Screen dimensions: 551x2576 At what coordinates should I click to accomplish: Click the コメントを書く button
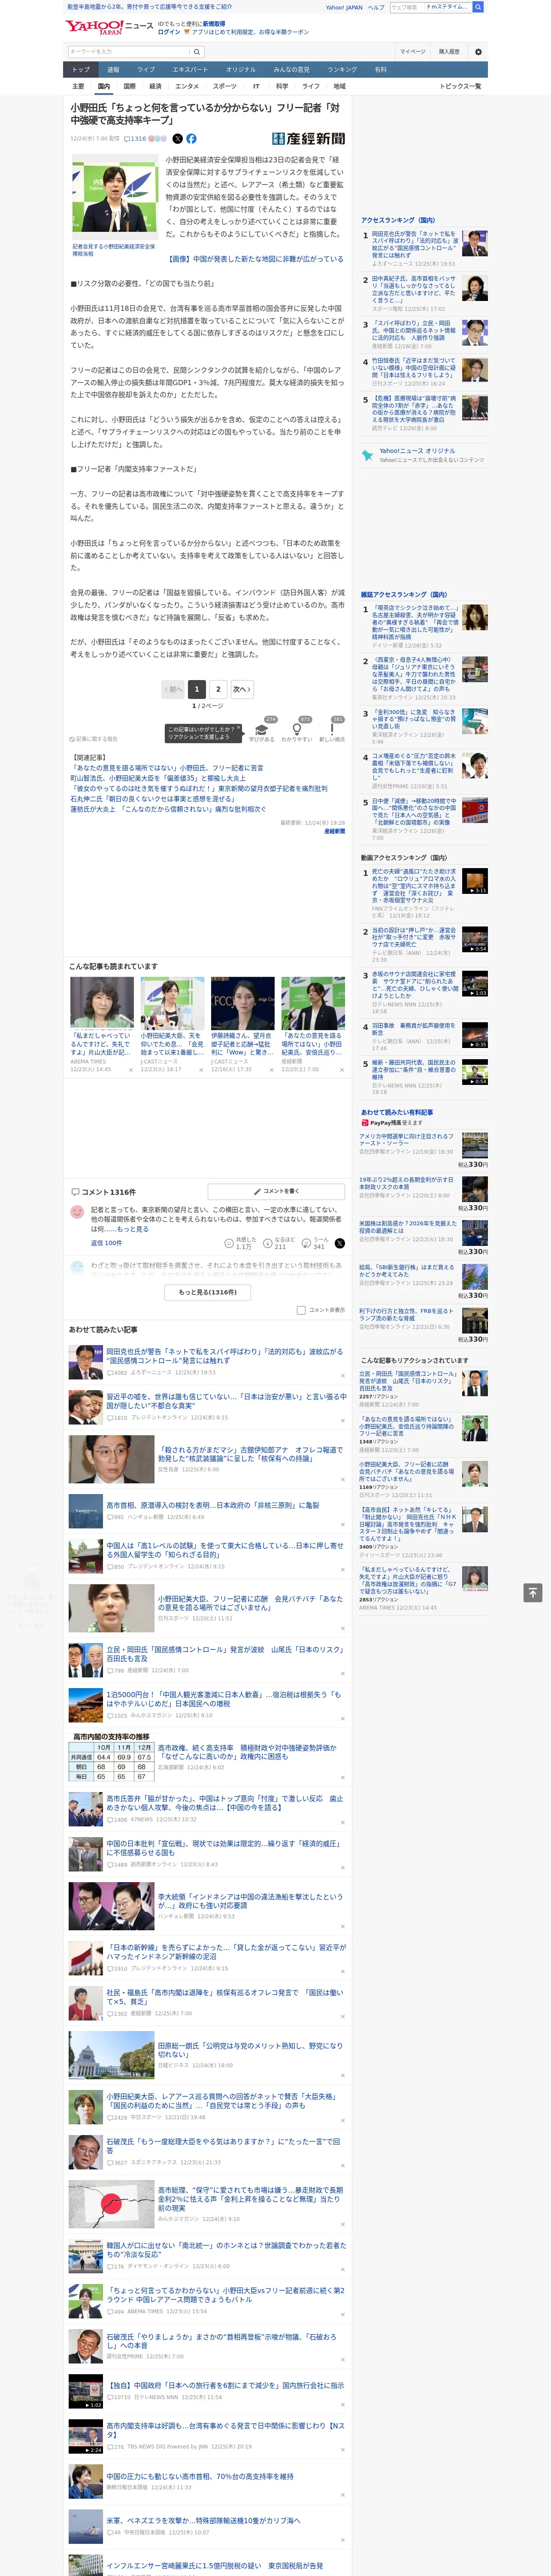point(276,1191)
